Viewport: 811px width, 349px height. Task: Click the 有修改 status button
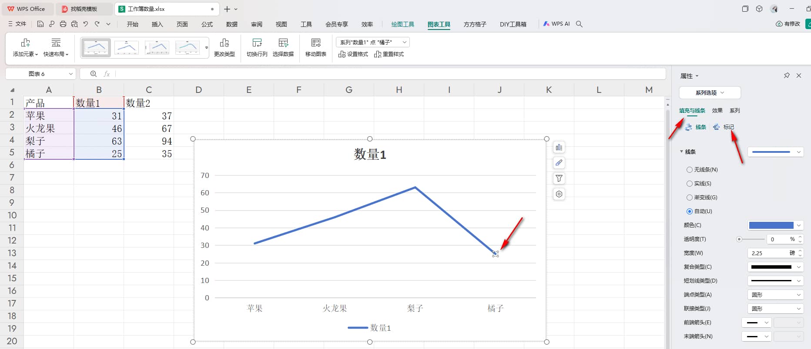[x=788, y=24]
